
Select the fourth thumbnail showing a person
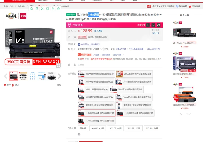(42, 76)
